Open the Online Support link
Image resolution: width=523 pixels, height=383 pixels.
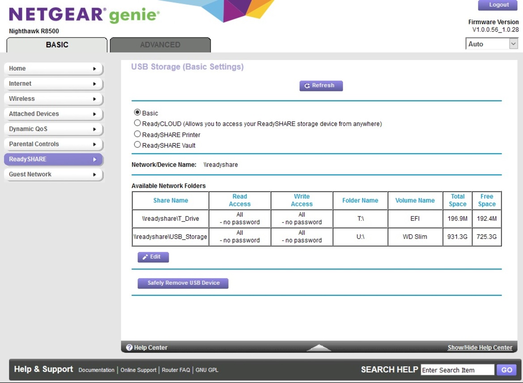138,370
